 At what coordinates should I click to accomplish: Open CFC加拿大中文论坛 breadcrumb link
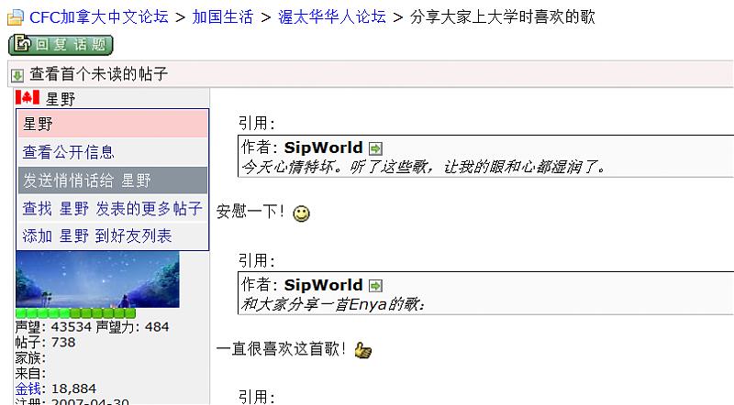[99, 17]
